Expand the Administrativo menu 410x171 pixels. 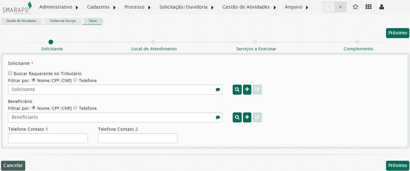click(59, 7)
